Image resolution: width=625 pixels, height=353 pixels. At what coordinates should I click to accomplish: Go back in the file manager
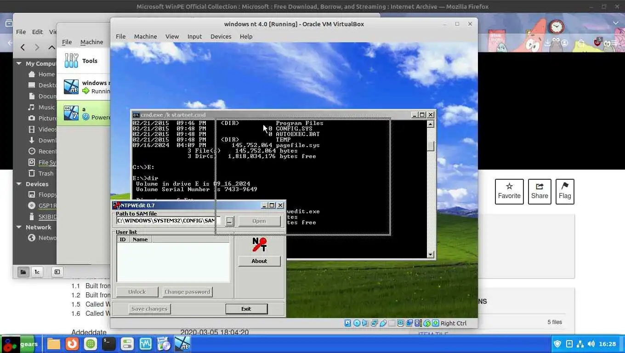point(23,47)
